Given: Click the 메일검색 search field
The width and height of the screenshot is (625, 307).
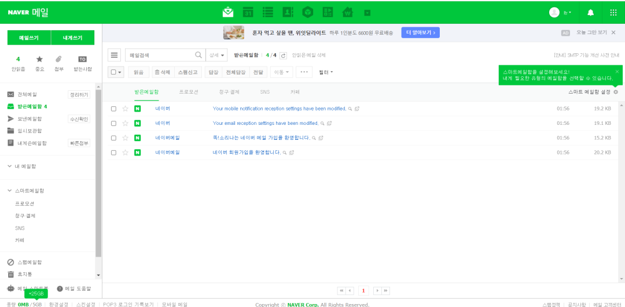Looking at the screenshot, I should click(x=160, y=56).
